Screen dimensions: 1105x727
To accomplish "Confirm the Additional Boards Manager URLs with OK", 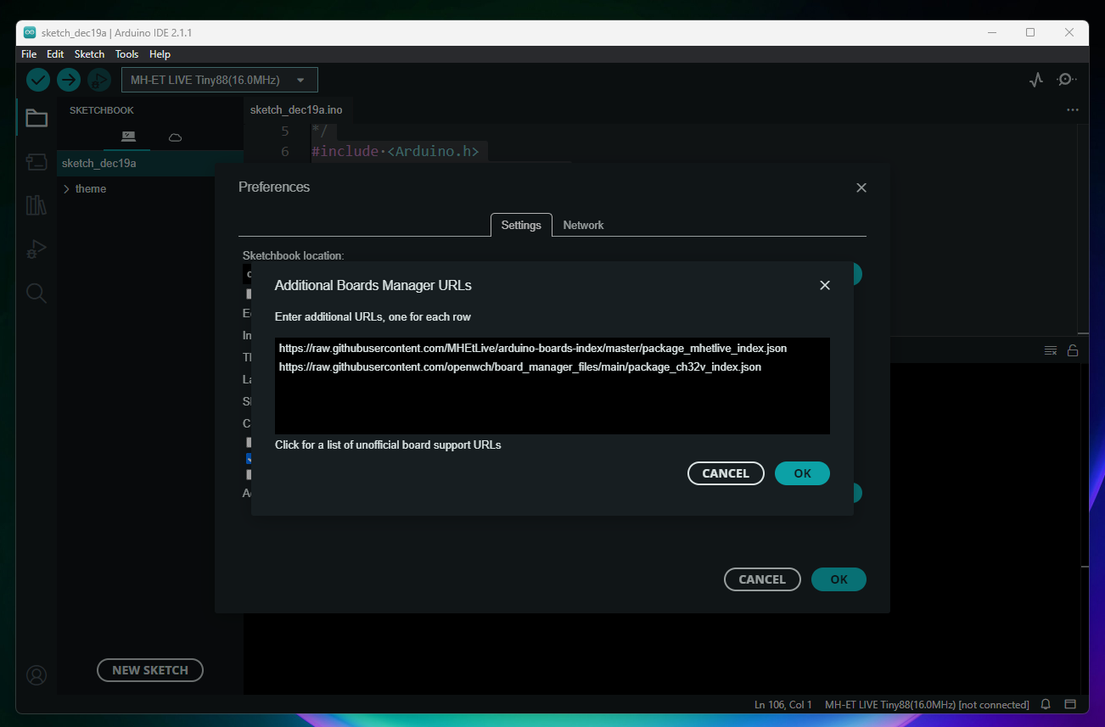I will tap(802, 473).
